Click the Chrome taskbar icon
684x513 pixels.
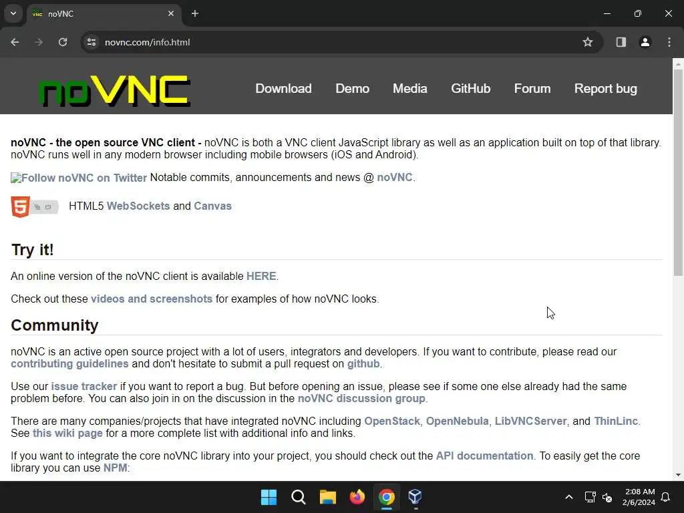(x=387, y=497)
